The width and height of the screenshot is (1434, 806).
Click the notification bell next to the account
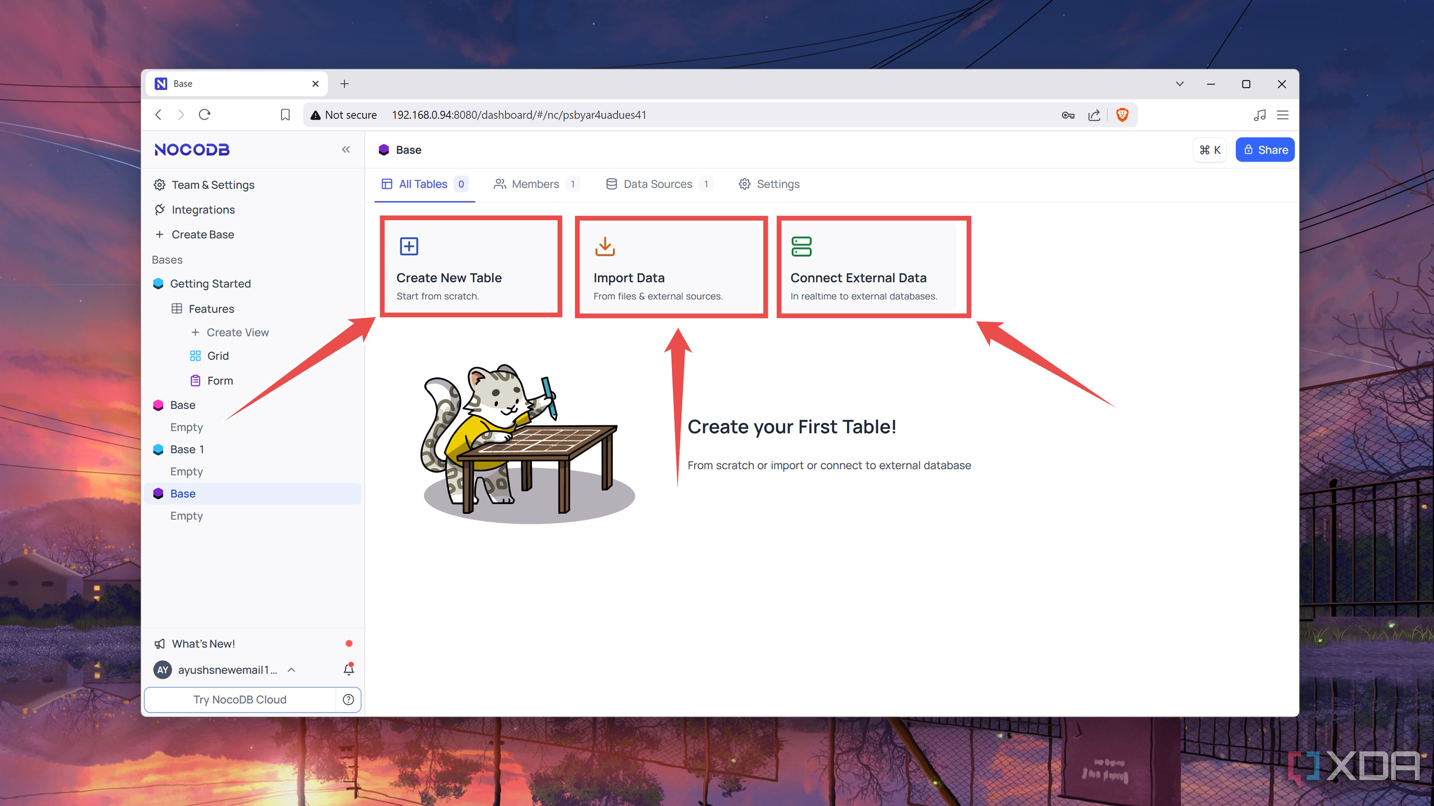pos(348,670)
